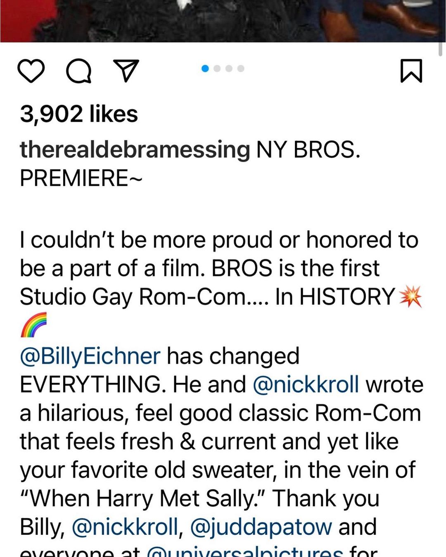View the 3,902 likes list
Screen dimensions: 446x557
coord(79,114)
